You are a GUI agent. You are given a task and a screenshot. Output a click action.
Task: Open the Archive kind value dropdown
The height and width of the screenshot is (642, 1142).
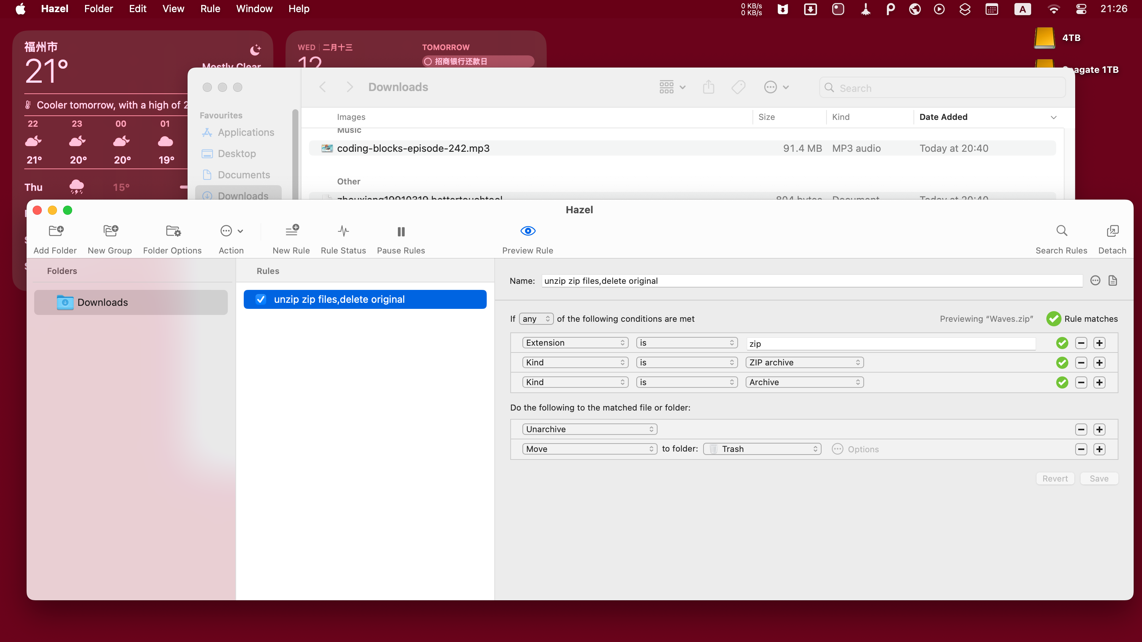804,382
